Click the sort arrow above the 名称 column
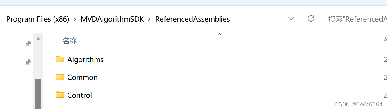Screen dimensions: 387x109 pos(219,35)
